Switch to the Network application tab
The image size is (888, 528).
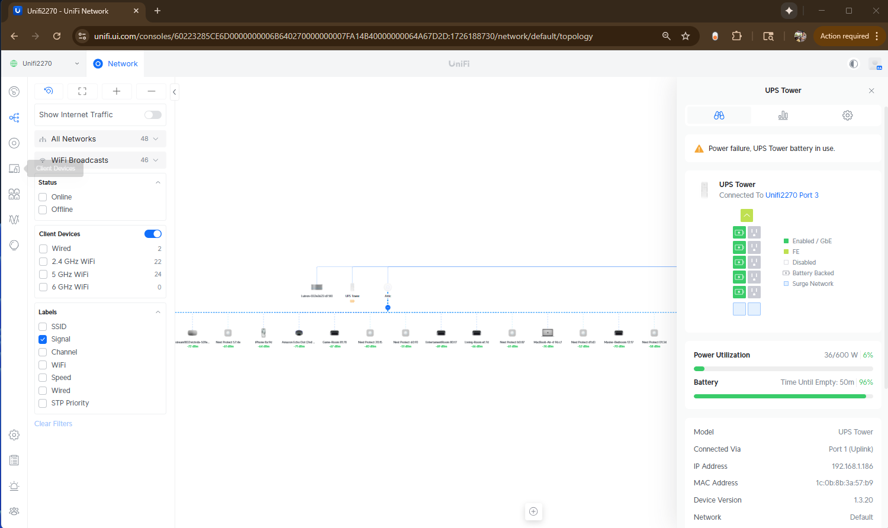115,63
